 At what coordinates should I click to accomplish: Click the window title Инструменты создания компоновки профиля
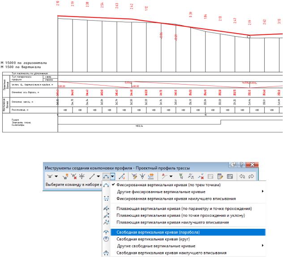(88, 168)
